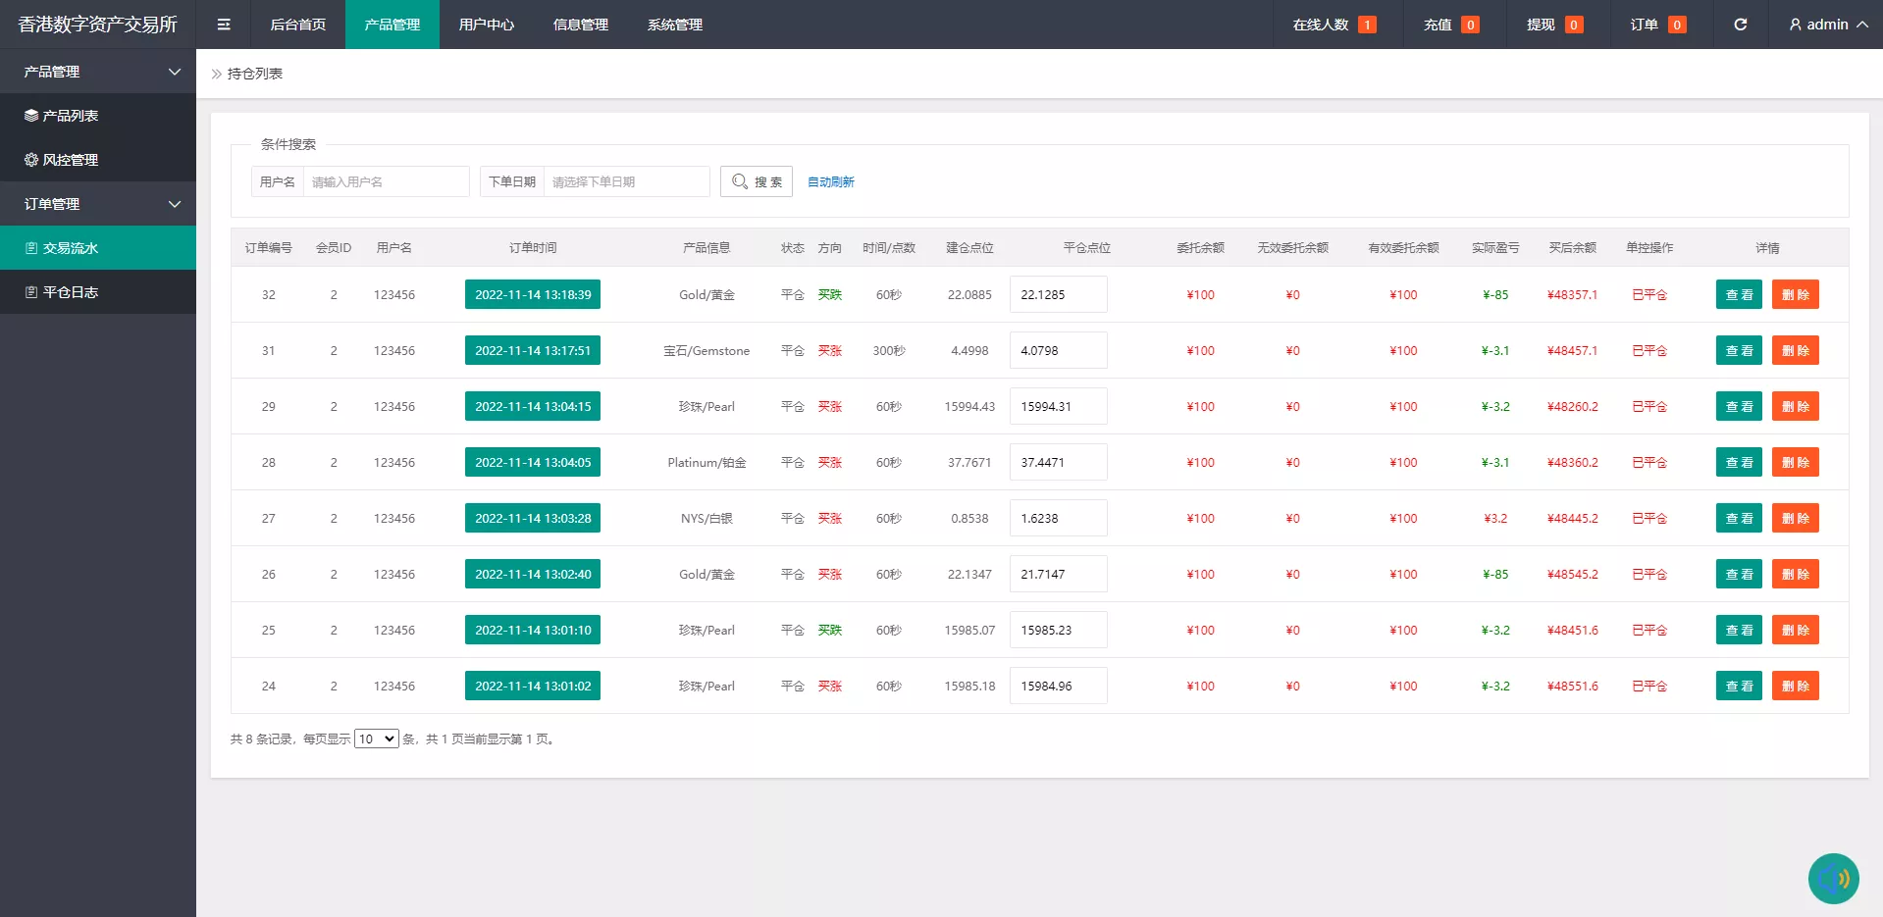Open 平仓日志 sidebar item
The image size is (1883, 917).
pos(70,292)
